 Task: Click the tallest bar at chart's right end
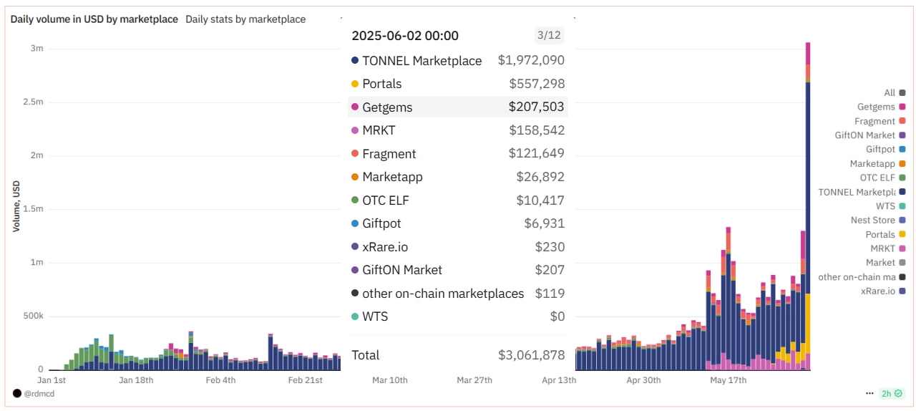click(808, 206)
